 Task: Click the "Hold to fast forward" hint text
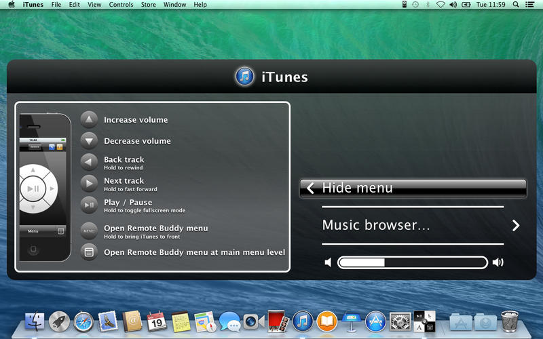coord(130,189)
